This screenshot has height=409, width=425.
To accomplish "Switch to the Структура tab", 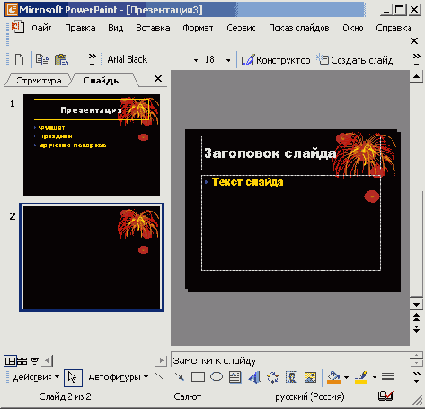I will (39, 81).
